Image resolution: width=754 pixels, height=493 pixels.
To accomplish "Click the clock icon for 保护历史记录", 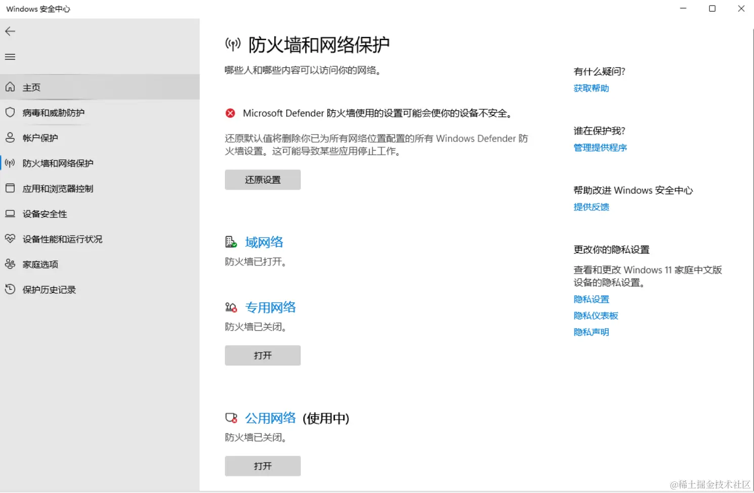I will (x=10, y=289).
